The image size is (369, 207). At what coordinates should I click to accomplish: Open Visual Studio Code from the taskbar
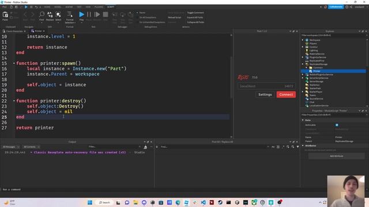pos(204,202)
